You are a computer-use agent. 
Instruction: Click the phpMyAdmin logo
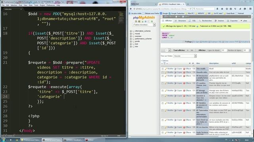pyautogui.click(x=144, y=17)
